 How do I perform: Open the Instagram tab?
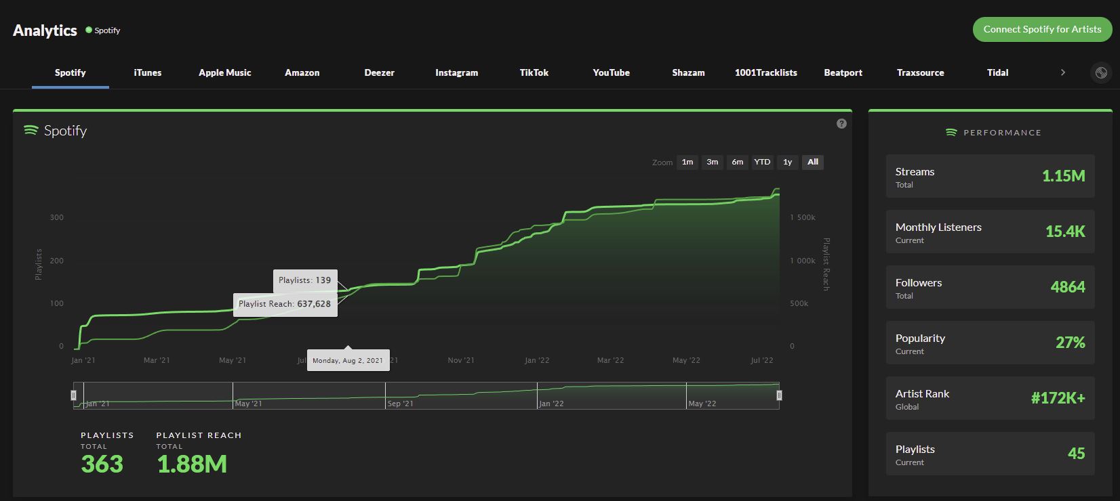click(x=457, y=72)
